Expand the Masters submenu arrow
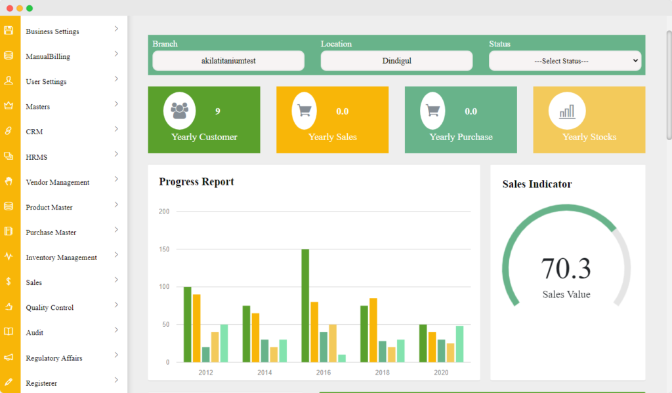672x393 pixels. [x=116, y=104]
